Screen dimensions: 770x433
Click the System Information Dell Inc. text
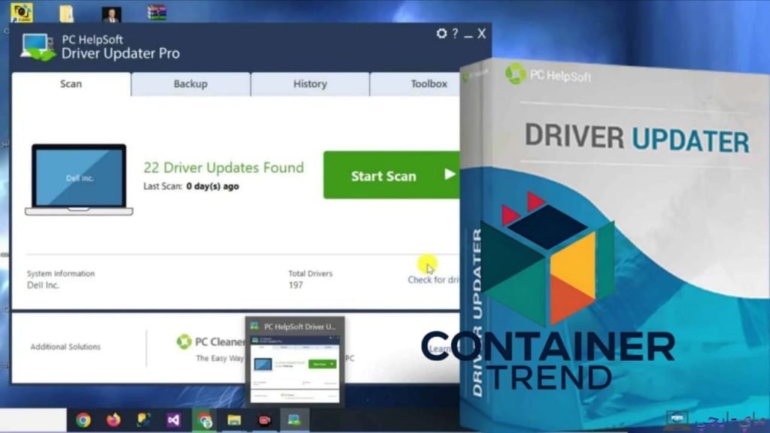(x=43, y=285)
